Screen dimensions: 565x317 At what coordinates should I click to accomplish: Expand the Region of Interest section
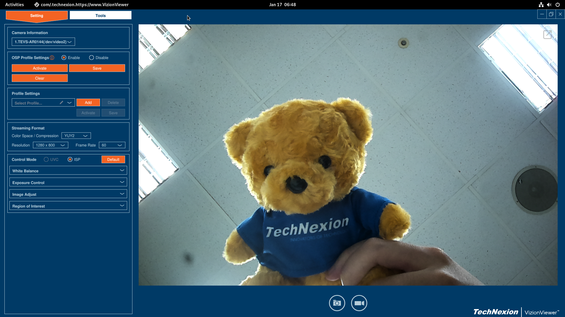(68, 206)
